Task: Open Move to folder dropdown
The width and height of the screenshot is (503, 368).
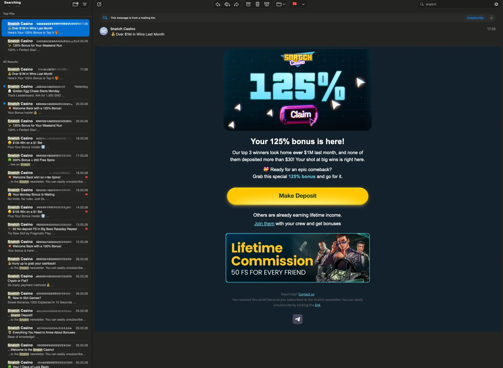Action: (281, 4)
